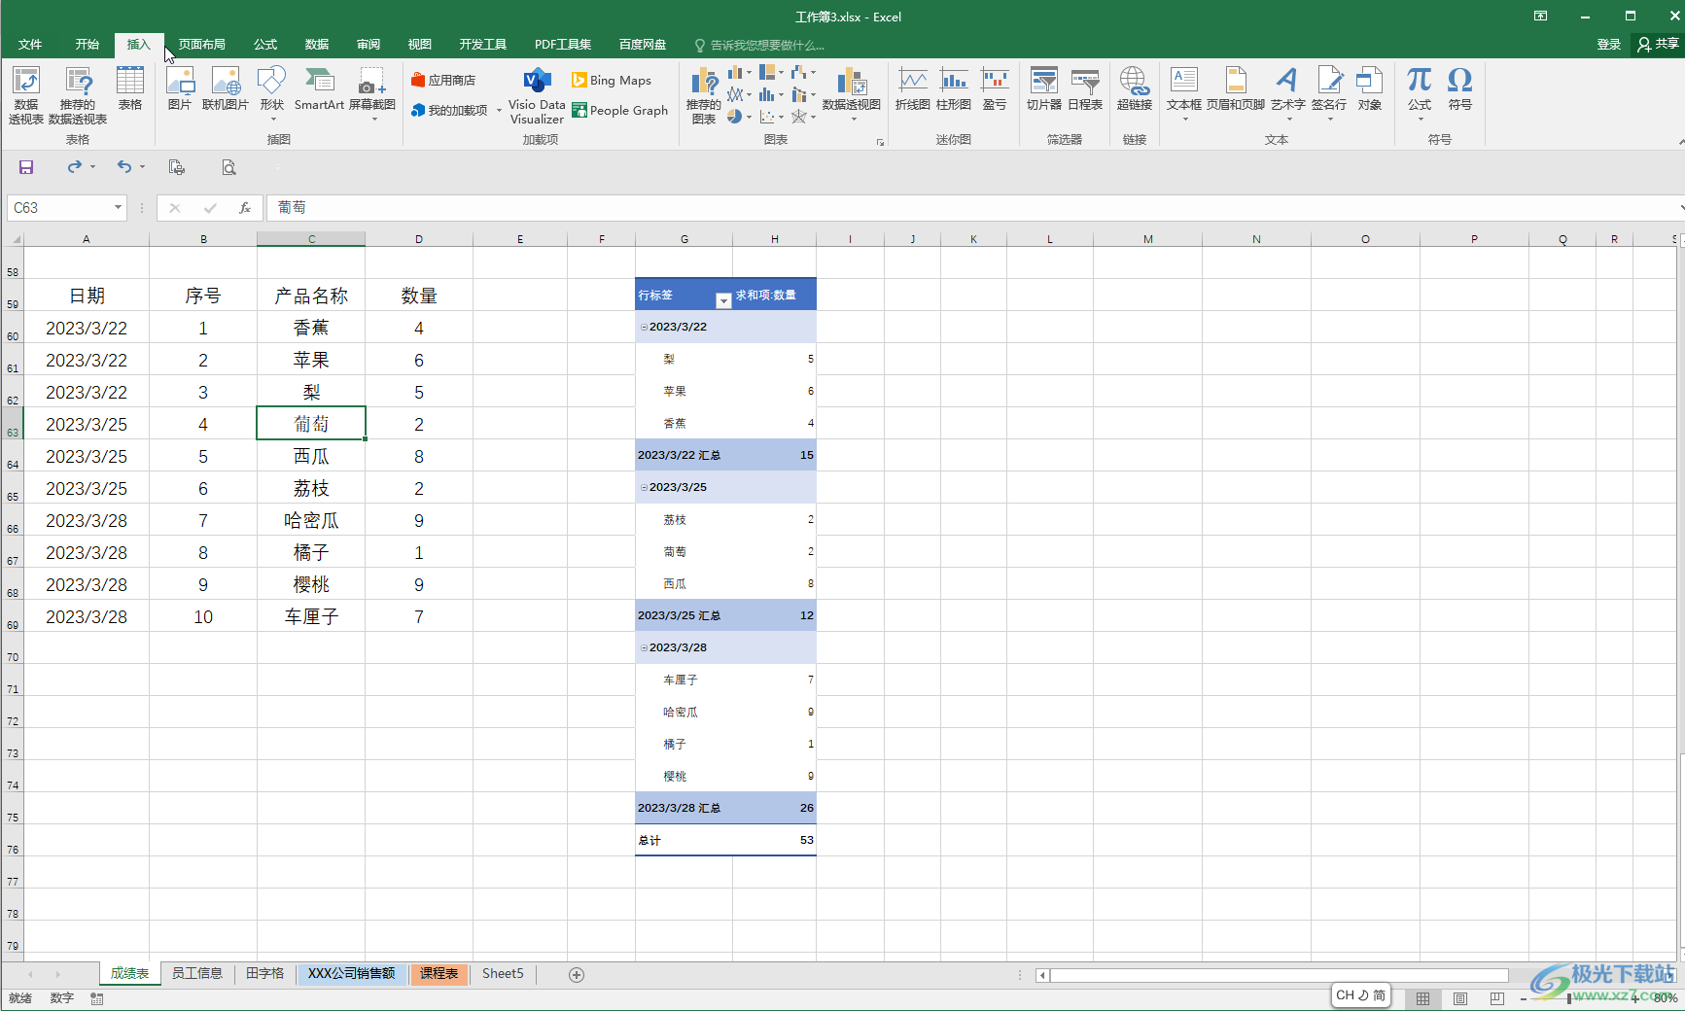Take a Screenshot (屏幕截图)
Image resolution: width=1685 pixels, height=1011 pixels.
coord(372,94)
